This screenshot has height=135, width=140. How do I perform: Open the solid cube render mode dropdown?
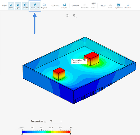point(74,15)
